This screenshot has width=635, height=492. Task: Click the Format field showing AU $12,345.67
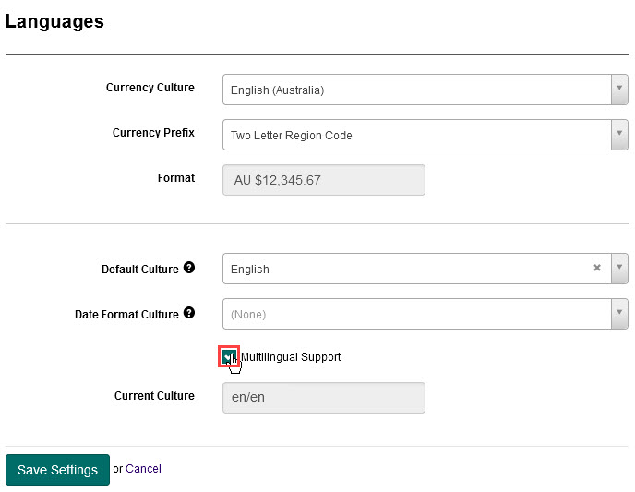324,180
